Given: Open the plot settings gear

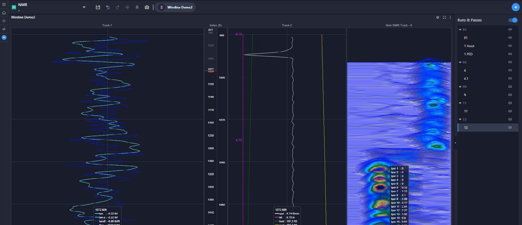Looking at the screenshot, I should (437, 18).
